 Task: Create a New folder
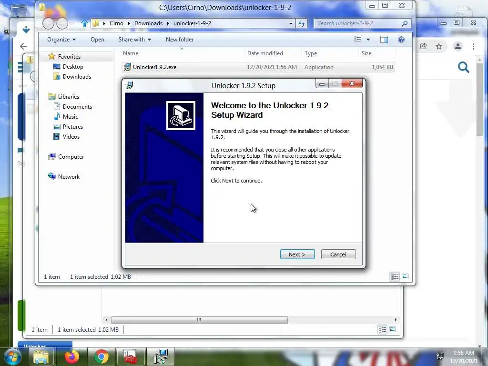[x=180, y=40]
